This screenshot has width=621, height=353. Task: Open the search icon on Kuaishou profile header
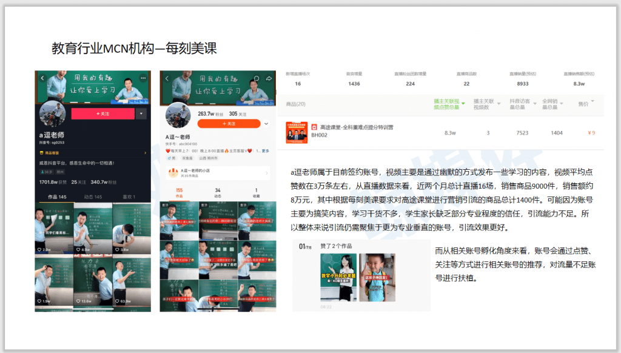[x=257, y=78]
